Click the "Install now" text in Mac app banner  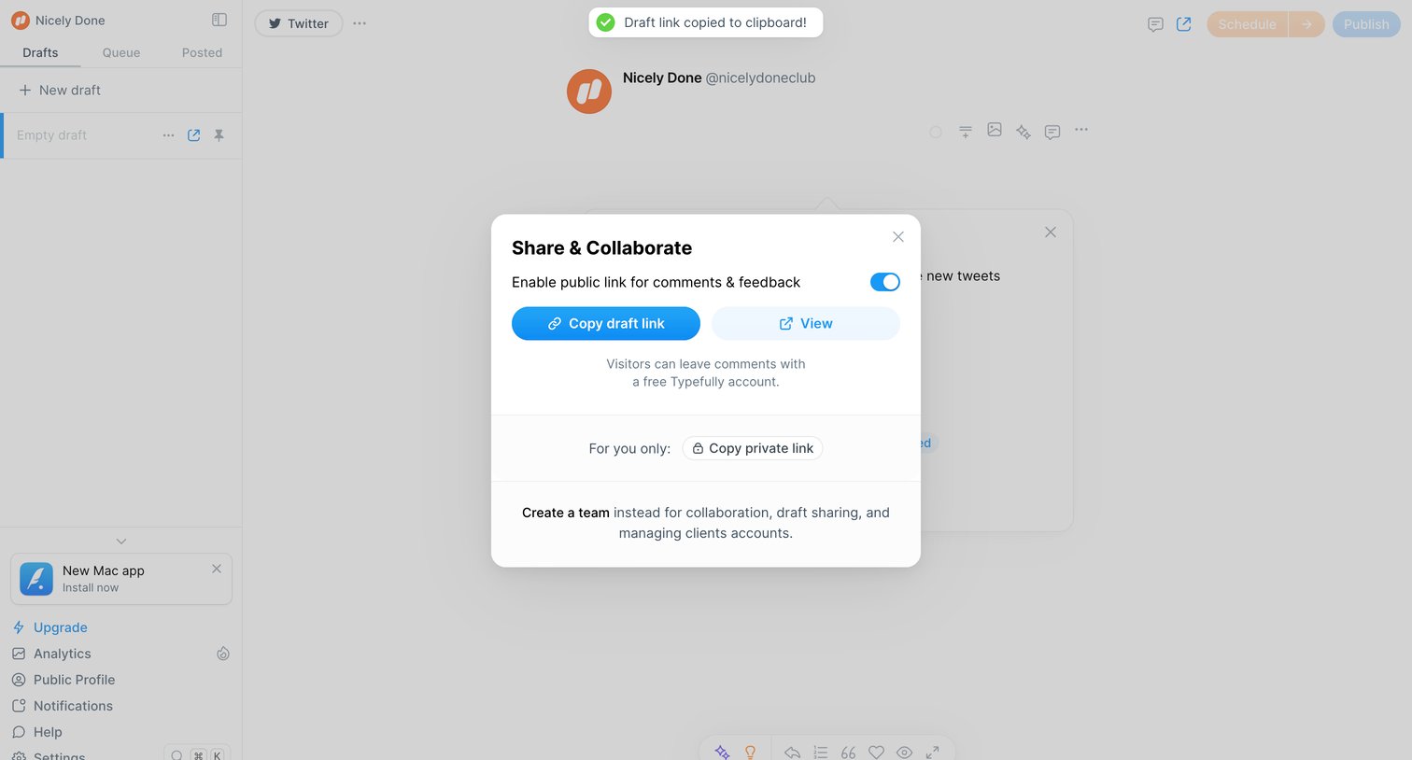(91, 587)
